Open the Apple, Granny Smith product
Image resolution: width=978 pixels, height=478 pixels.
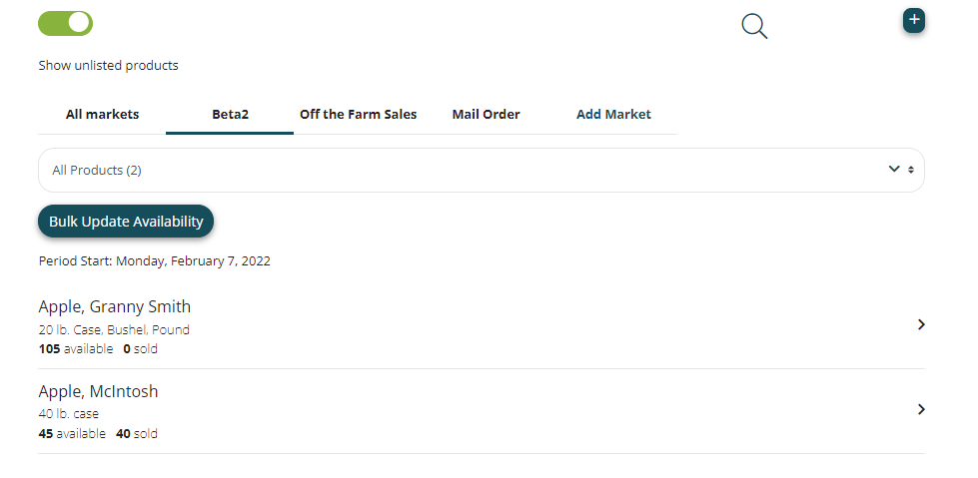pyautogui.click(x=115, y=306)
